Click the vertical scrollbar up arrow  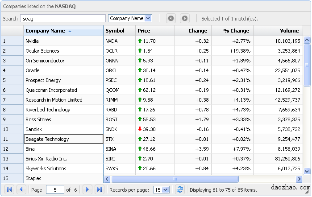pos(307,40)
